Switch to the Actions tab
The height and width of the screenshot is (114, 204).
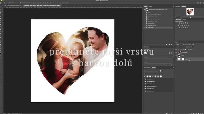click(150, 6)
